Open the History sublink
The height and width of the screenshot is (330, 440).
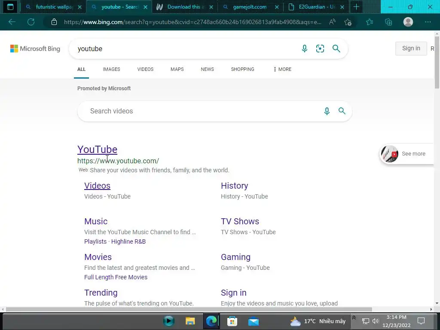[x=234, y=186]
